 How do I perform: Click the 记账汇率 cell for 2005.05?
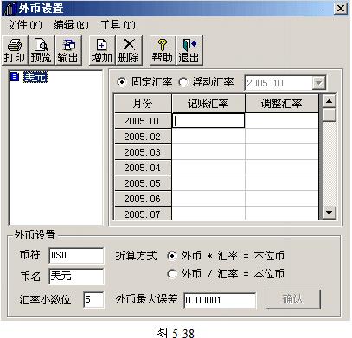pos(208,183)
